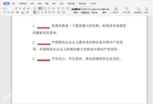Expand the line spacing dropdown arrow
153x104 pixels.
(55, 12)
